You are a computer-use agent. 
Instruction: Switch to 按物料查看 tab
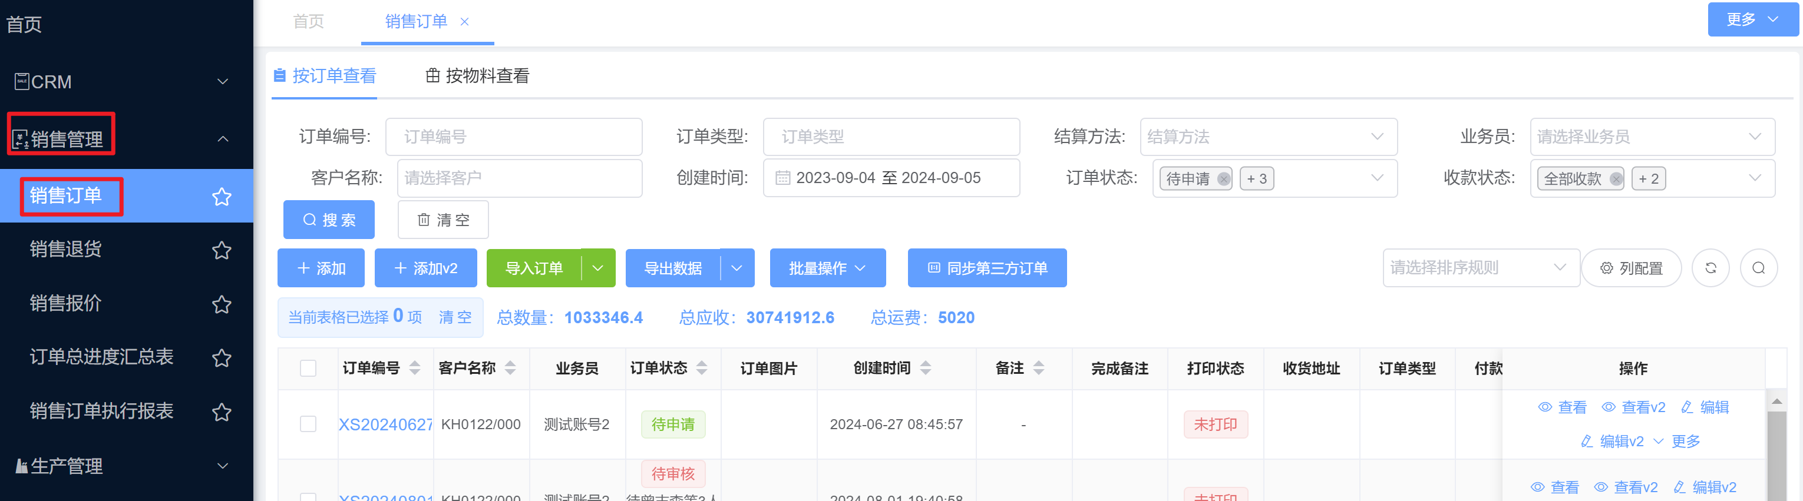(478, 75)
